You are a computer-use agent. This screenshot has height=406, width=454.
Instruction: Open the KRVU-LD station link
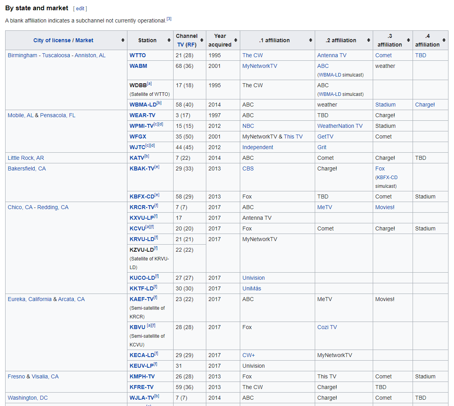coord(142,239)
